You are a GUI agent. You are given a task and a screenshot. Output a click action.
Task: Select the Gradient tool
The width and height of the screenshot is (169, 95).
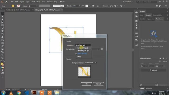click(2, 43)
